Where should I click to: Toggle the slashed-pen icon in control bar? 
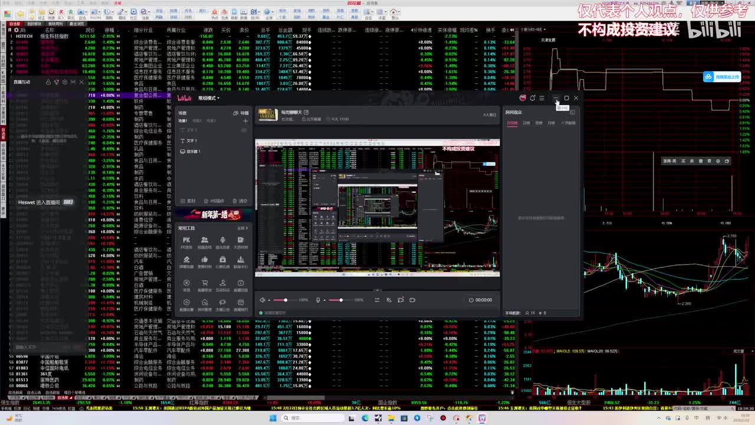click(389, 300)
